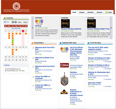
Task: Click the Open button in calendar
Action: (20, 22)
